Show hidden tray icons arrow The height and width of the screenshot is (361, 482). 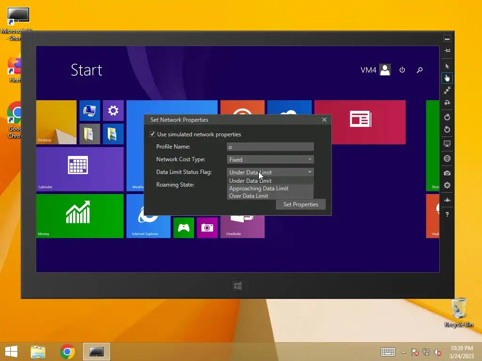403,352
